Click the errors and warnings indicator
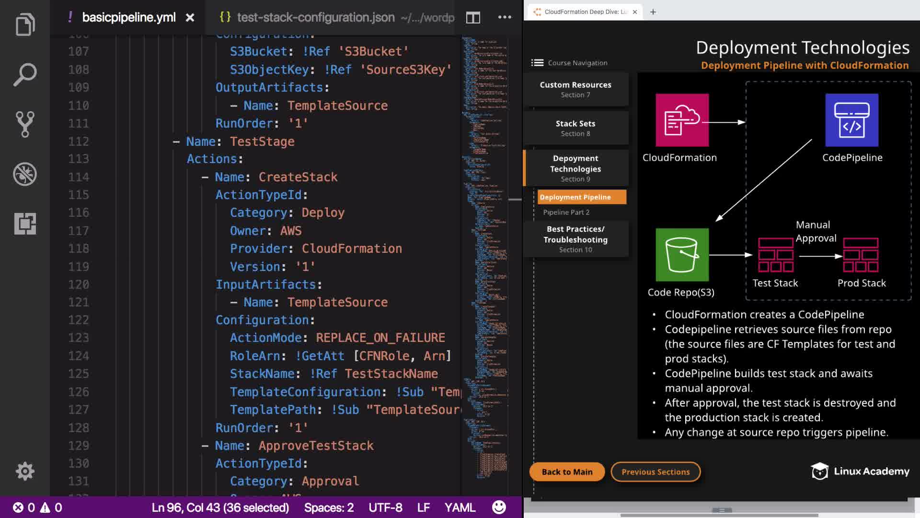Viewport: 920px width, 518px height. click(37, 507)
